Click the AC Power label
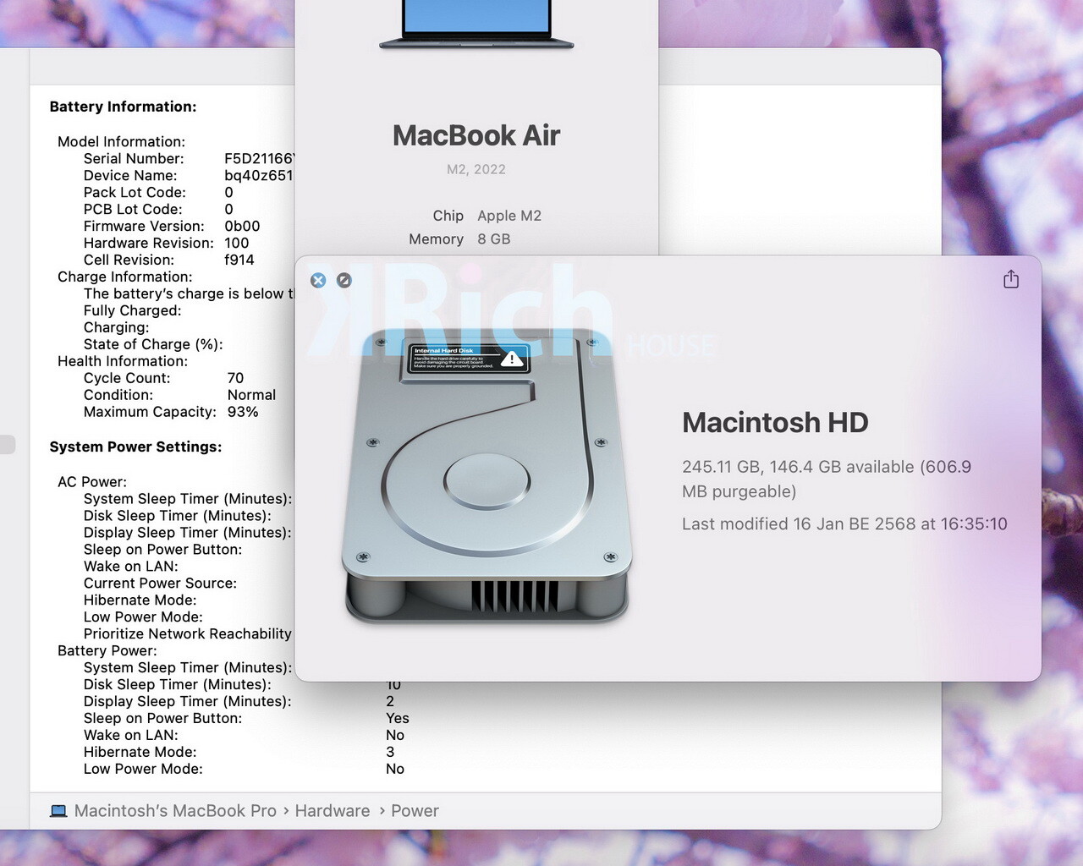 92,481
